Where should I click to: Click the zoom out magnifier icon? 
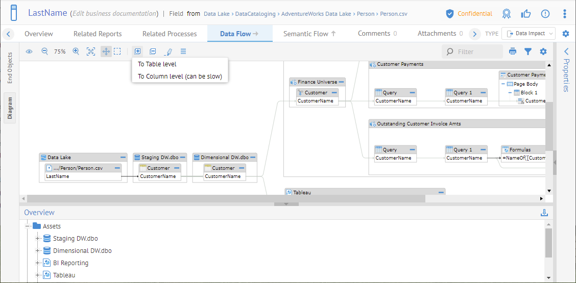[x=44, y=52]
